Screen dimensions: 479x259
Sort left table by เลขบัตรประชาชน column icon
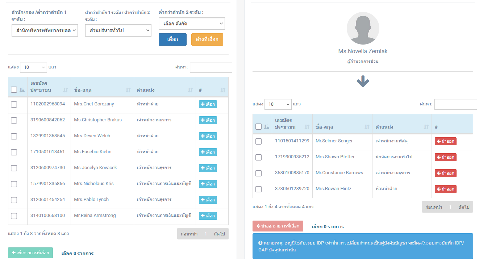point(66,90)
